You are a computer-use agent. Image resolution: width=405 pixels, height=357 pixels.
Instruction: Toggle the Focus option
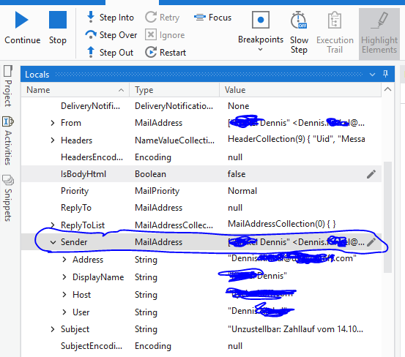[212, 18]
